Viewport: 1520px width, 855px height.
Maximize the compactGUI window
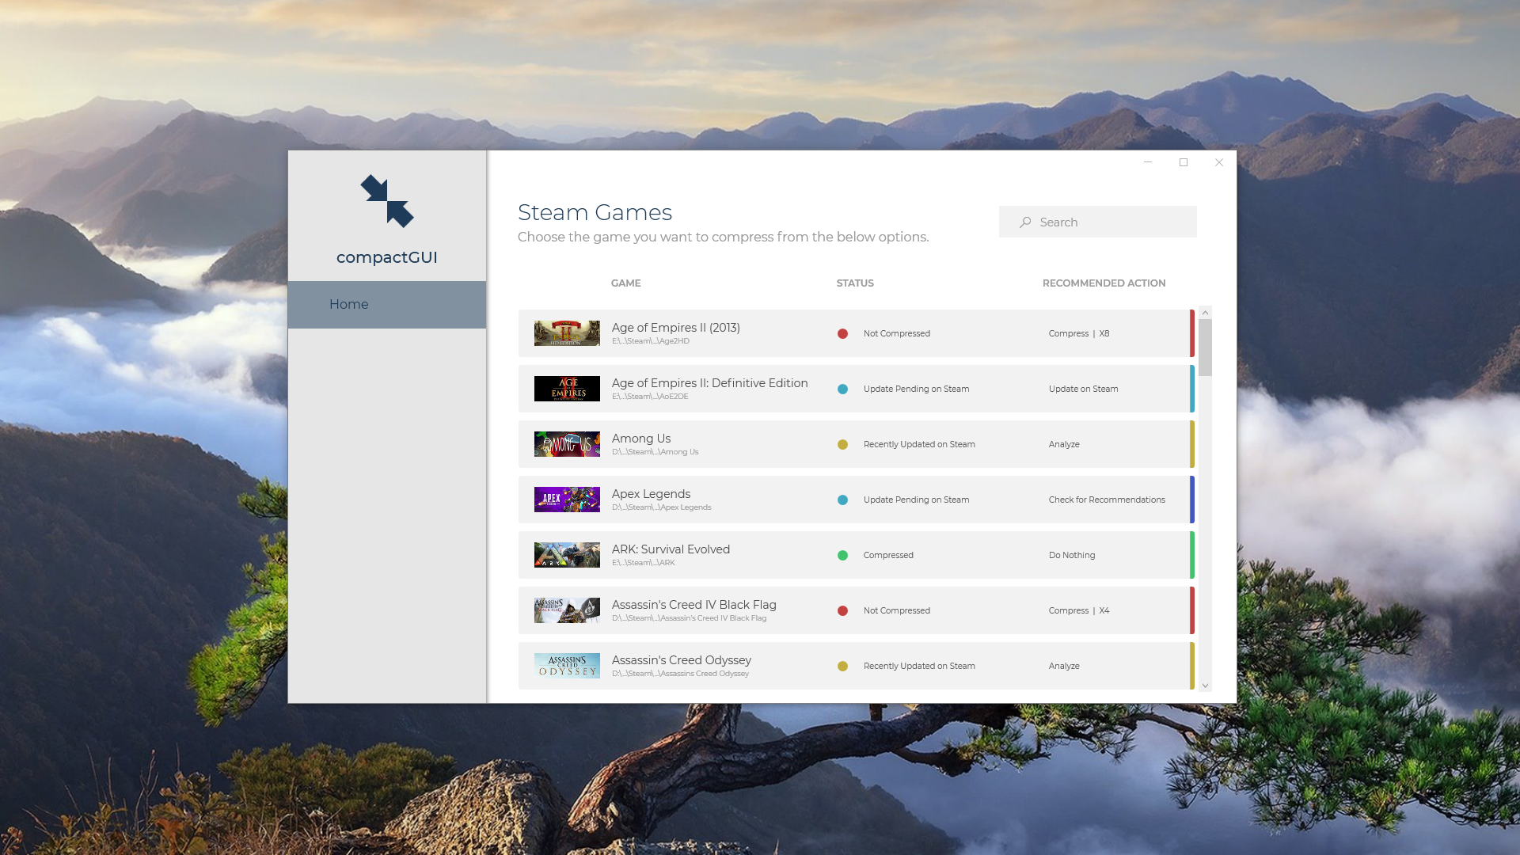1184,162
